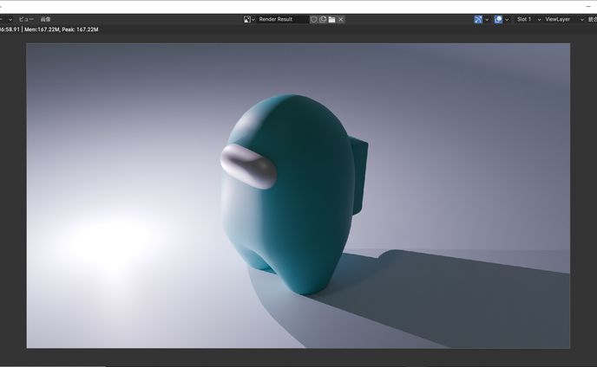Click the rendered crewmate image
This screenshot has height=367, width=597.
coord(298,196)
